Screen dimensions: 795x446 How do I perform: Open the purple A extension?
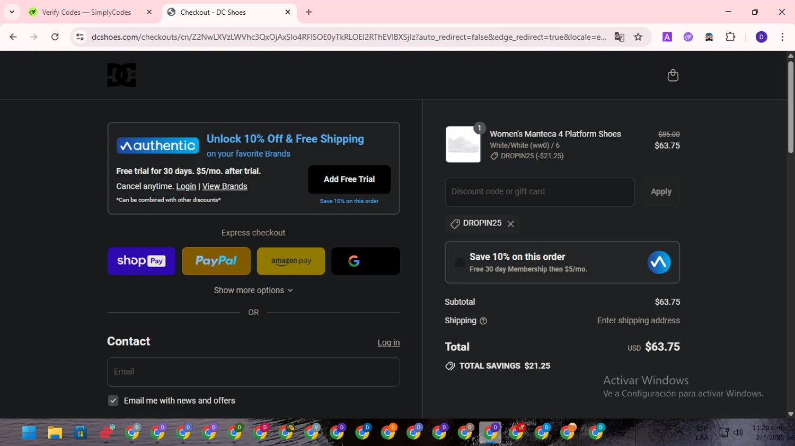click(667, 37)
